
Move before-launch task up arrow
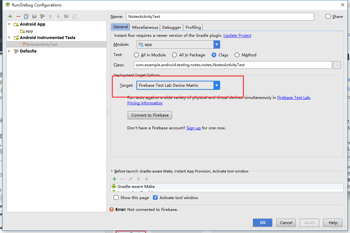pyautogui.click(x=138, y=179)
